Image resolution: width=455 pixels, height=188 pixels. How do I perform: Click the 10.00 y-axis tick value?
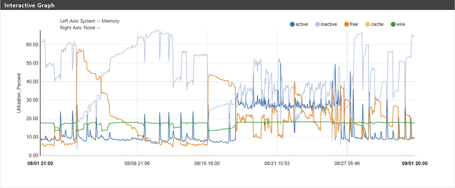[31, 137]
